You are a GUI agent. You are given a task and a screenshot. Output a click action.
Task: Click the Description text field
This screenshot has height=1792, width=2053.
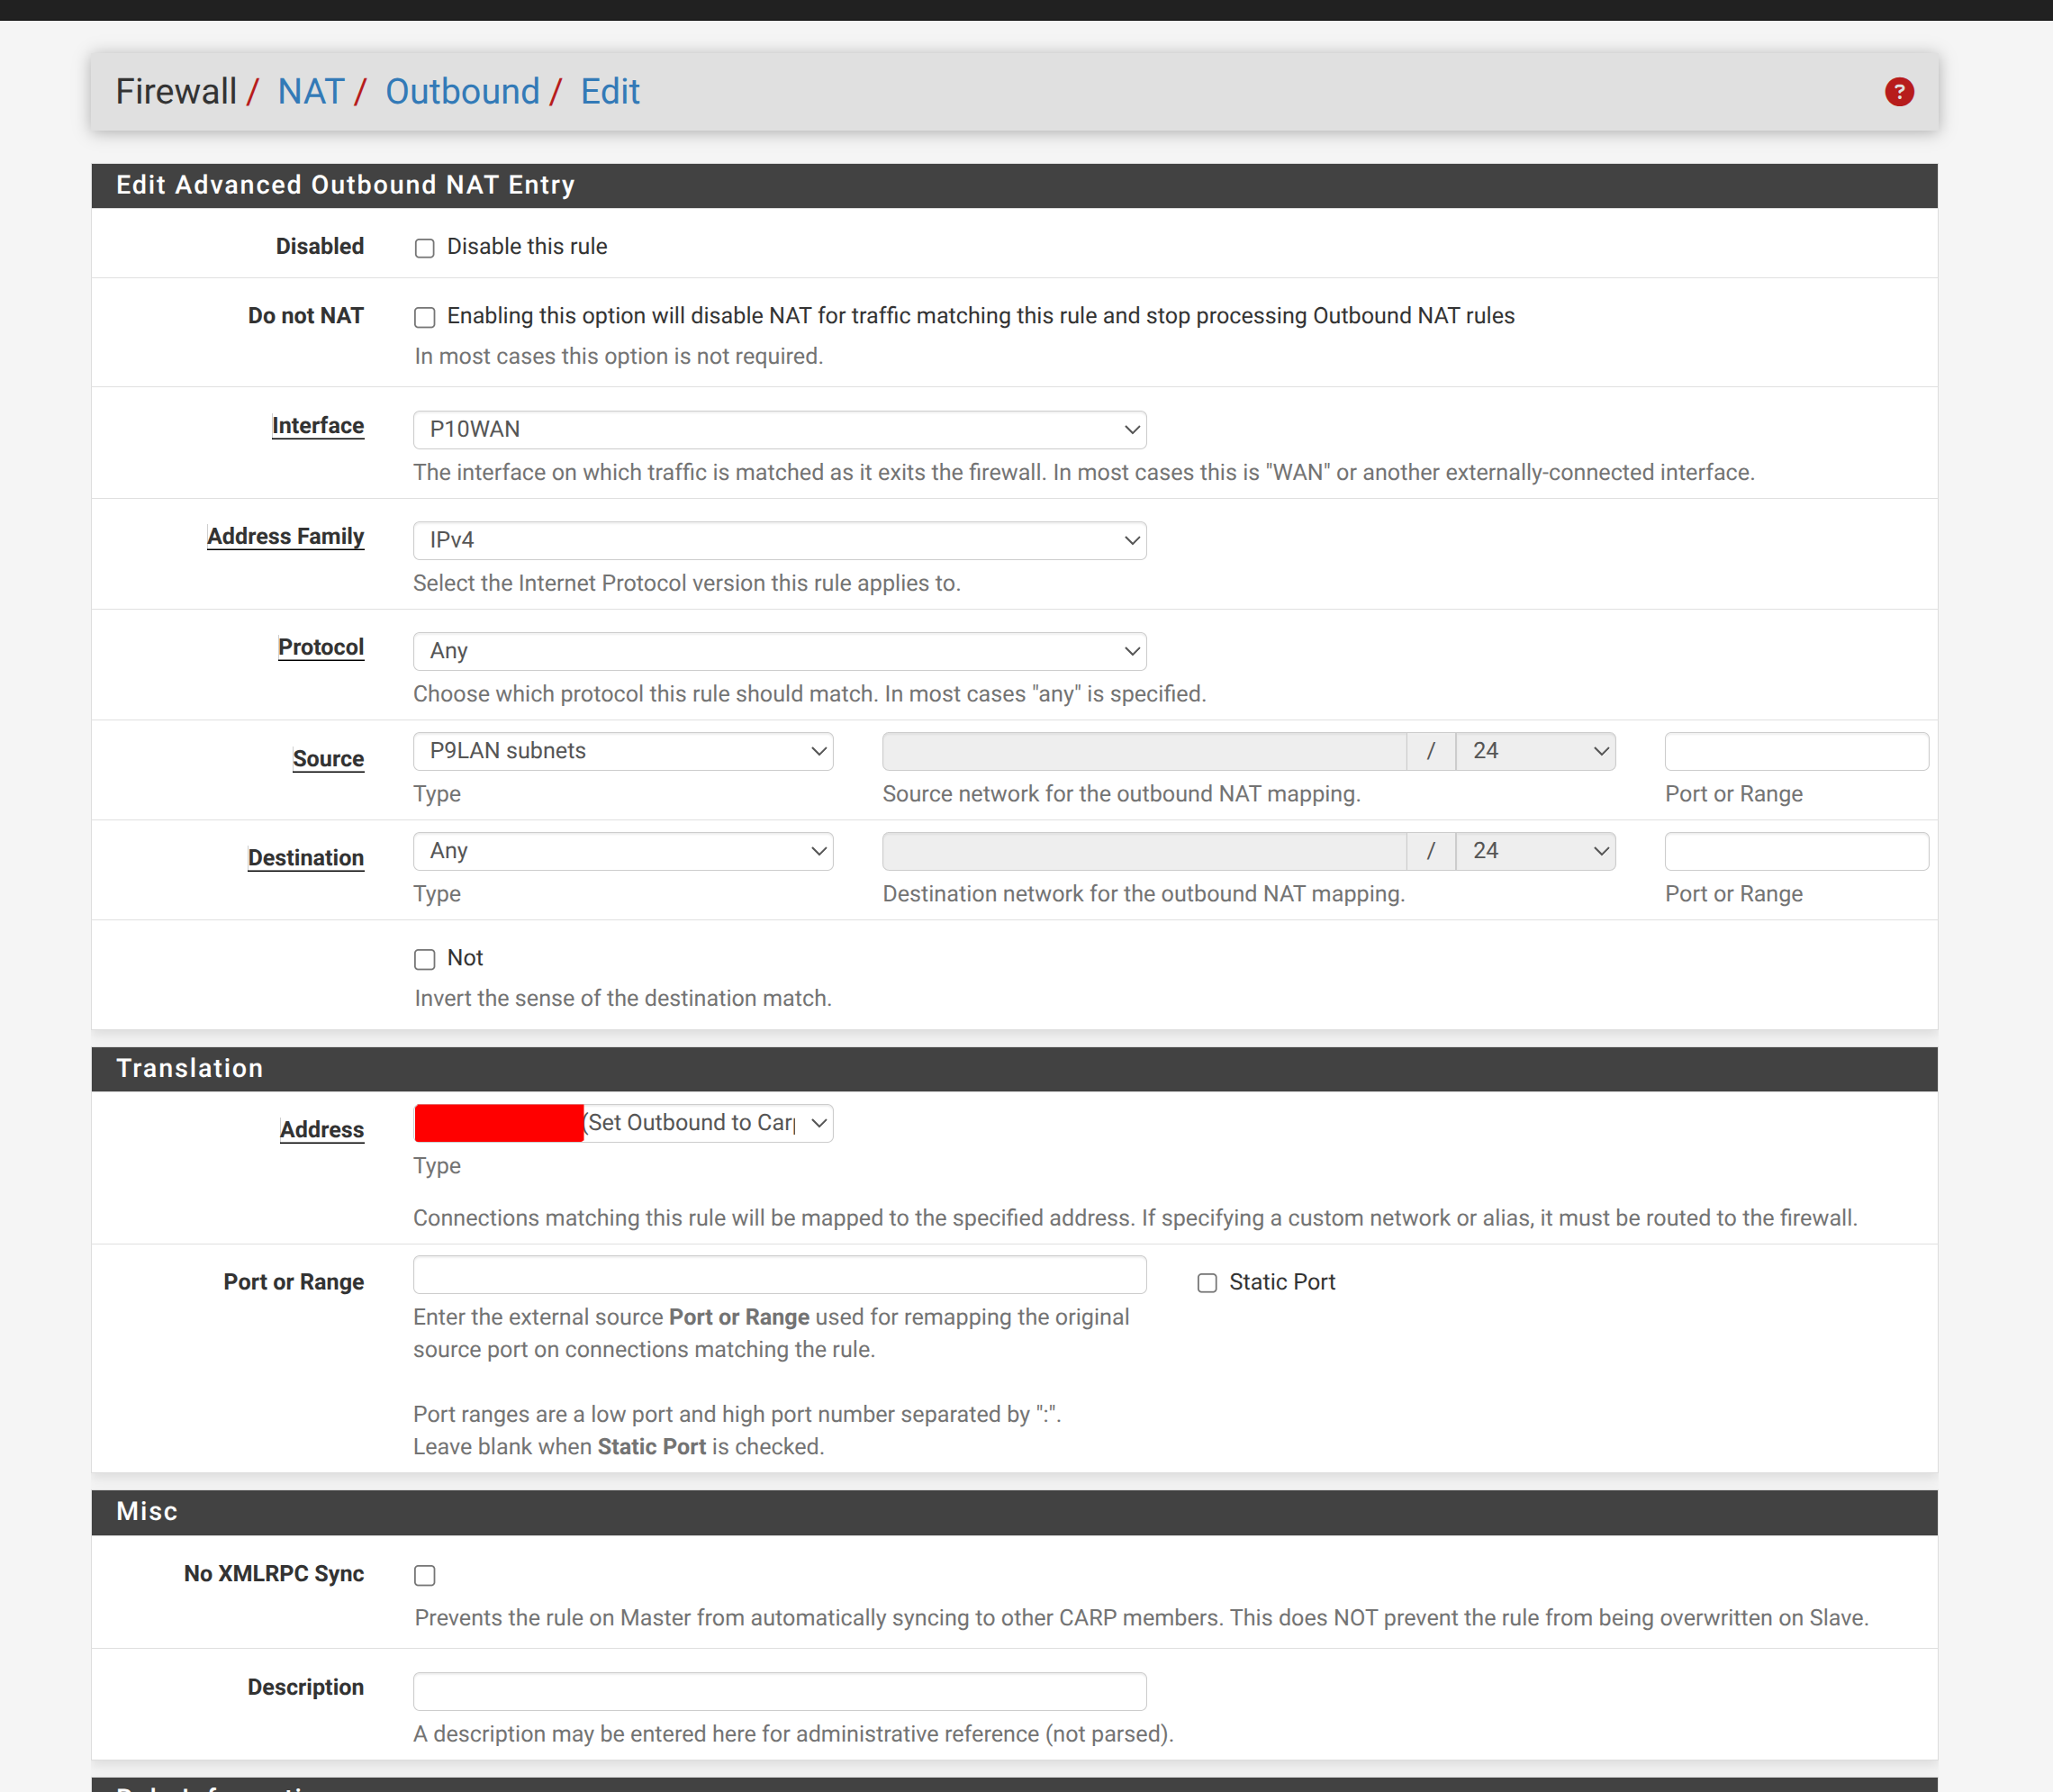779,1690
